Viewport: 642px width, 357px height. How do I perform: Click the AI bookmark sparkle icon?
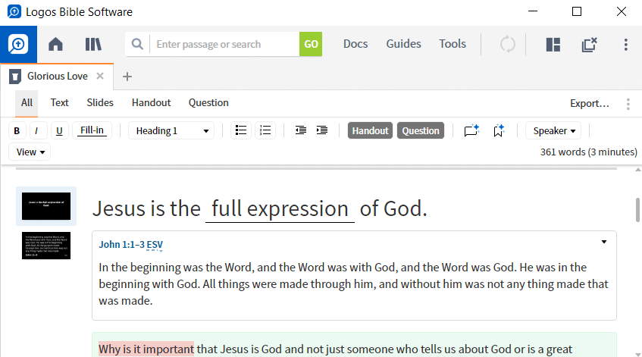[x=499, y=130]
